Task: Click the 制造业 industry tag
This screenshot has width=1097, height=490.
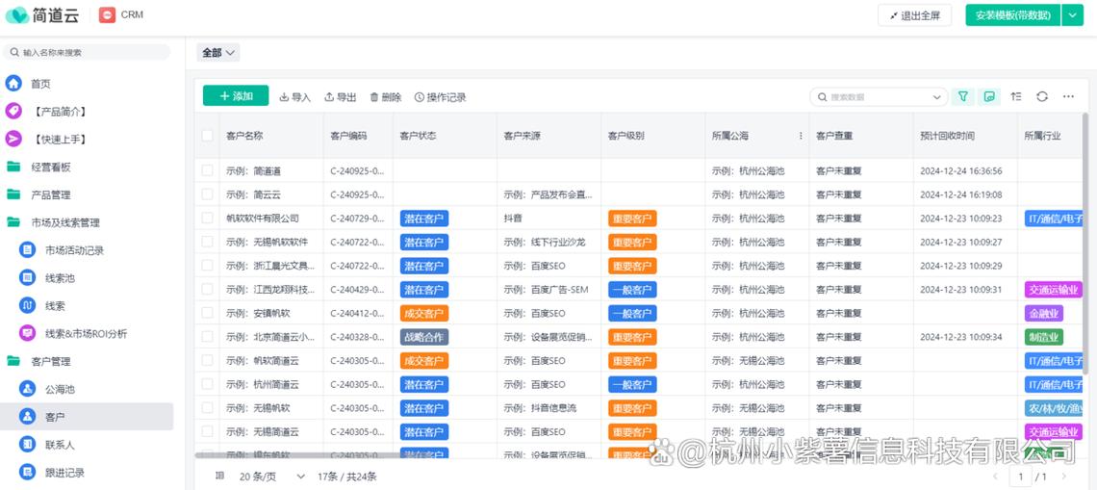Action: tap(1044, 337)
